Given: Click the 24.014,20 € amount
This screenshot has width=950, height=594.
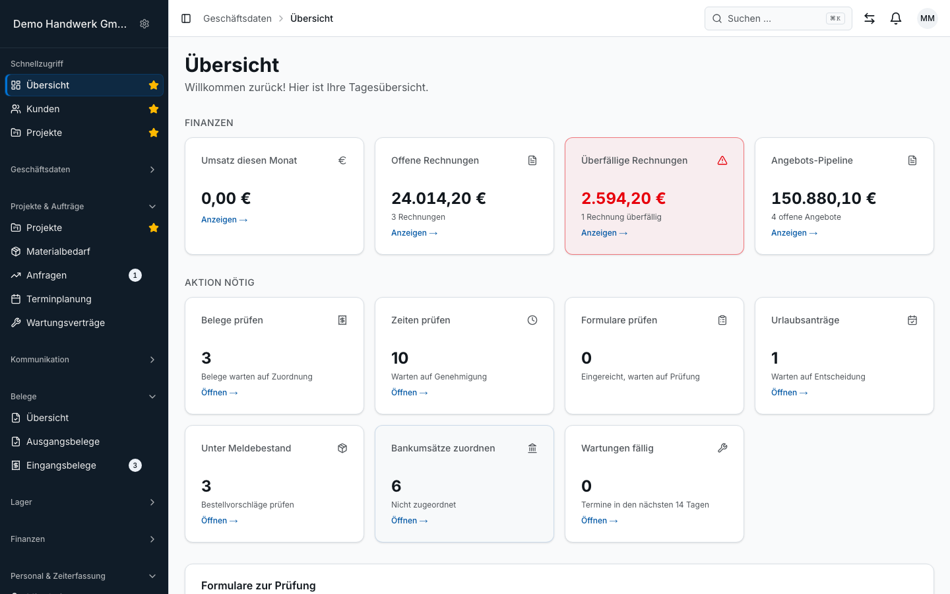Looking at the screenshot, I should coord(439,198).
